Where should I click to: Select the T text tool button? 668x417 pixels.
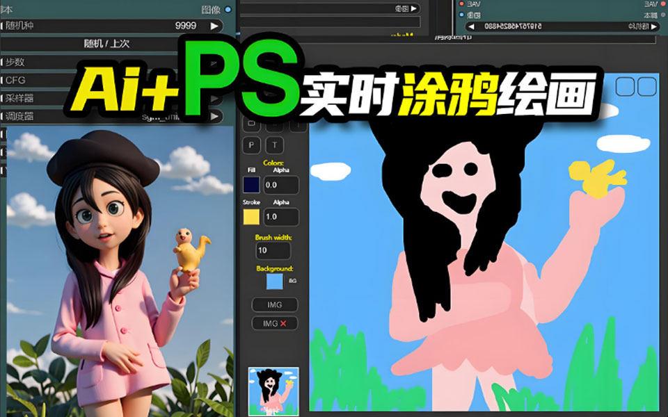(274, 145)
